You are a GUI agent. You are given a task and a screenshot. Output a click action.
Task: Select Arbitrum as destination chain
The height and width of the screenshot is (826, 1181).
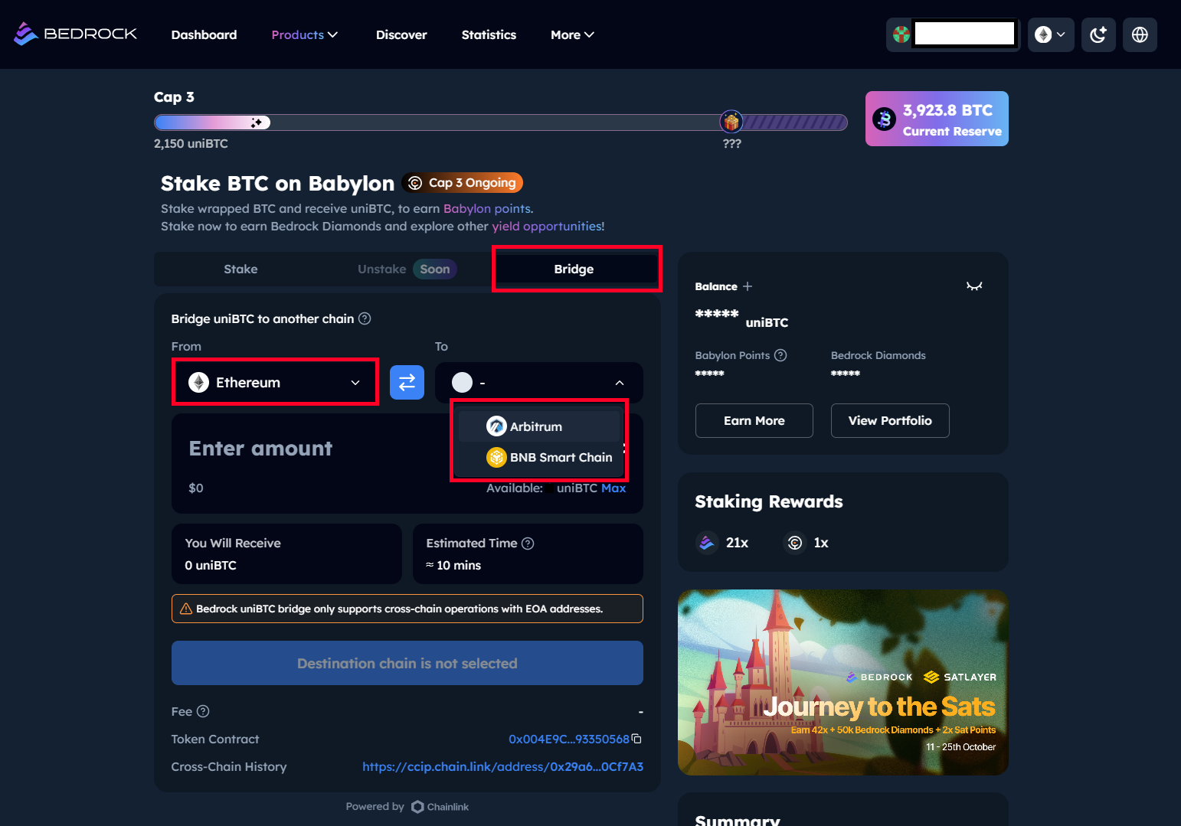pyautogui.click(x=538, y=426)
